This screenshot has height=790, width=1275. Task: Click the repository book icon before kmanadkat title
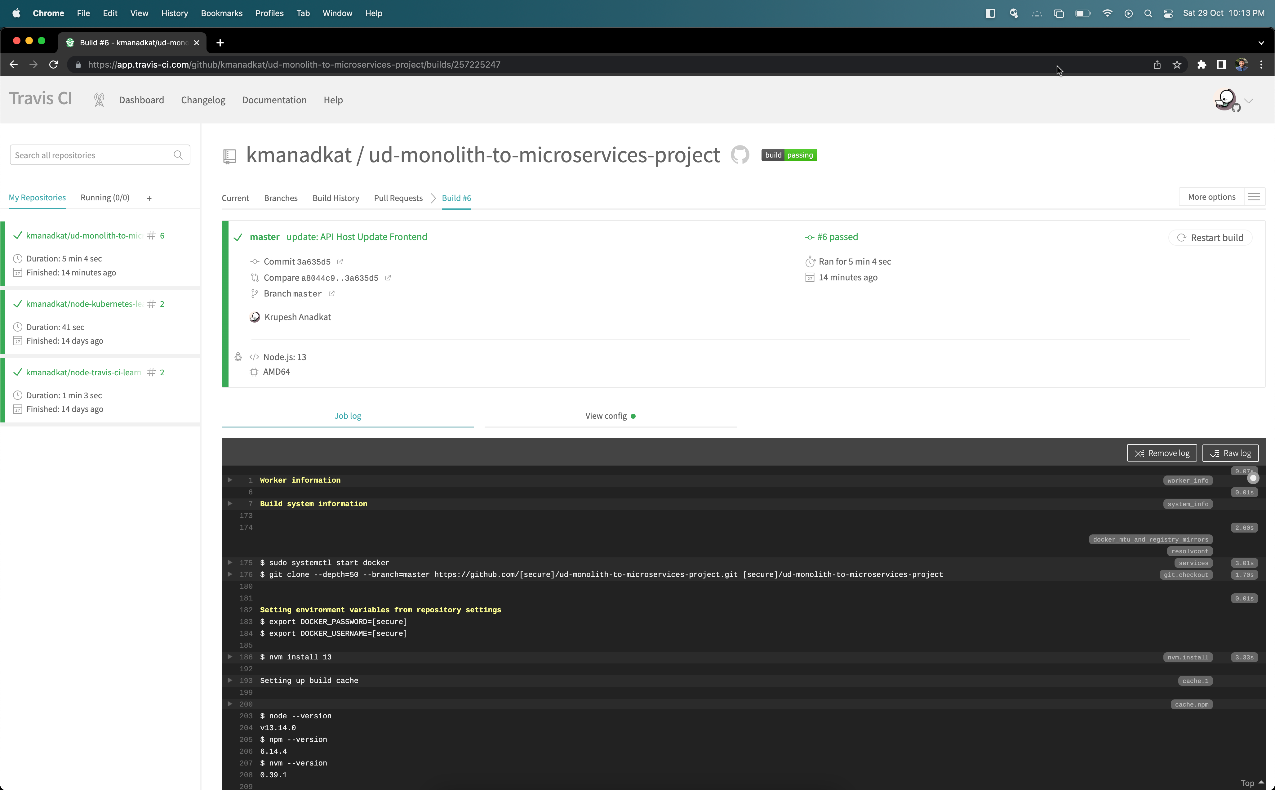(x=229, y=156)
